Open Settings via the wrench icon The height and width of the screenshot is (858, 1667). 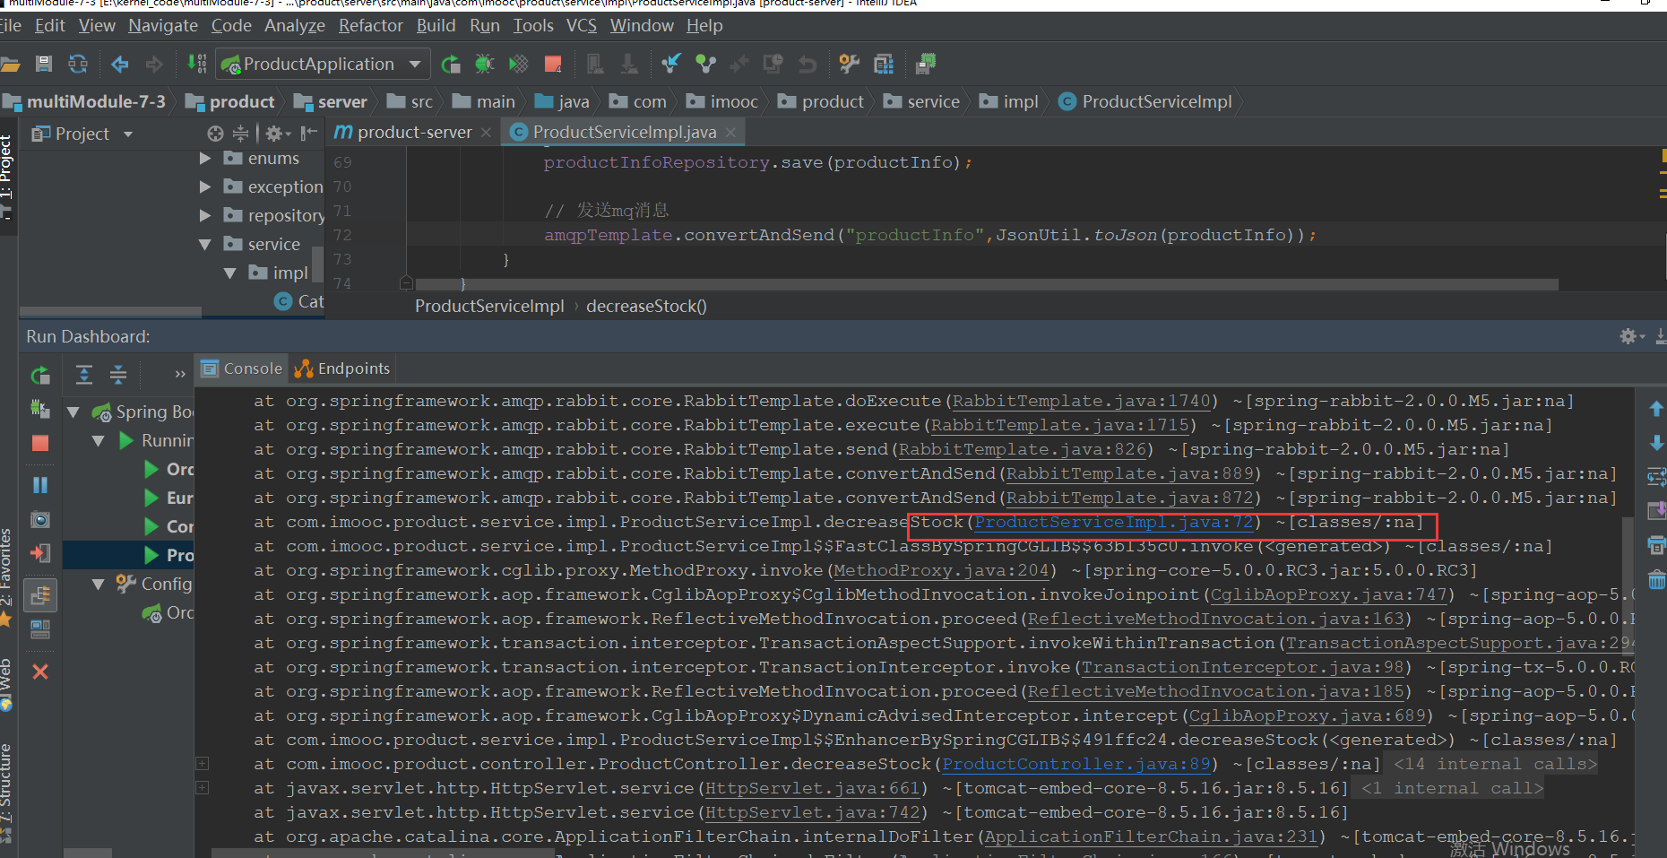coord(849,64)
